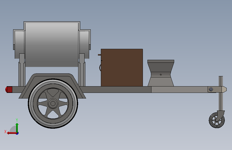The height and width of the screenshot is (150, 232).
Task: Select the right drum support leg
Action: (x=82, y=70)
